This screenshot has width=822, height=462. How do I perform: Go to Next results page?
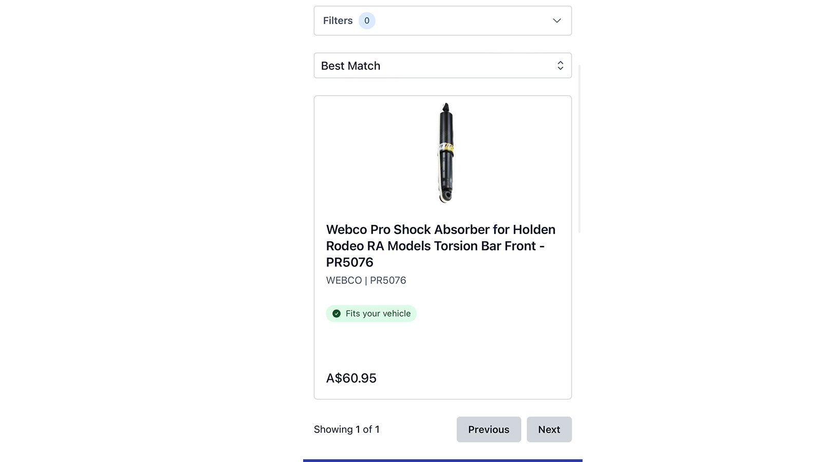tap(549, 429)
